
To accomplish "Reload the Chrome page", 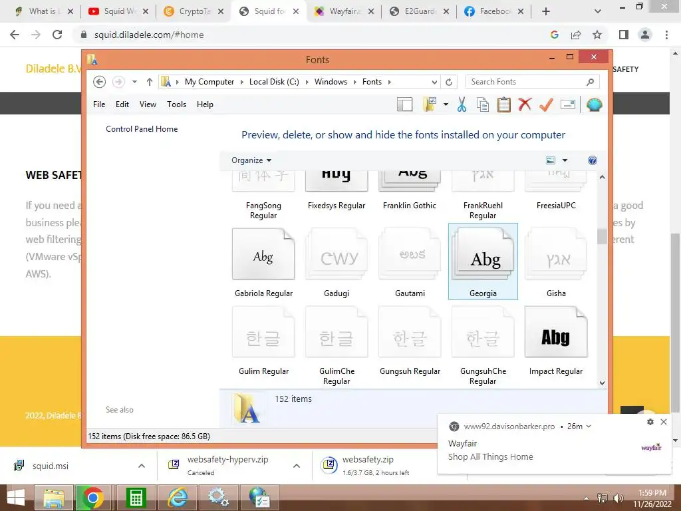I will (x=57, y=35).
